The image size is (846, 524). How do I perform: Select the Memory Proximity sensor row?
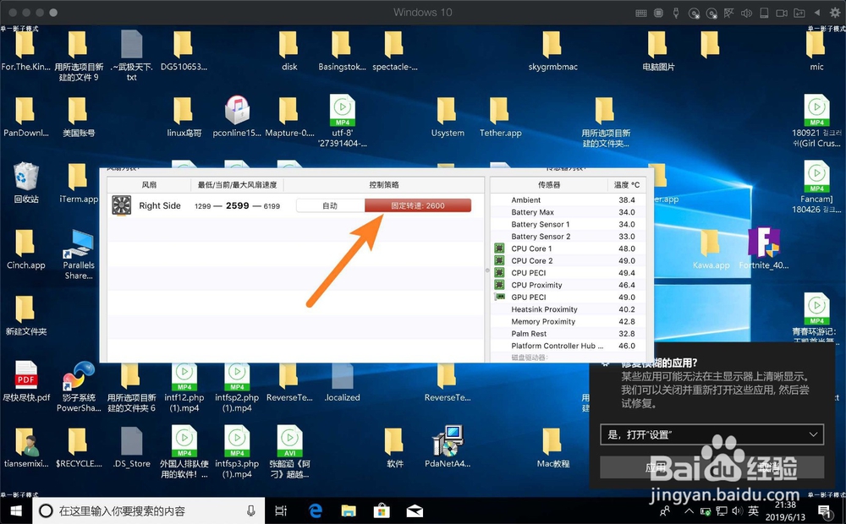569,321
